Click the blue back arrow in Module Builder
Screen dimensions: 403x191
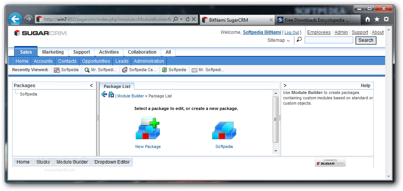[x=104, y=94]
